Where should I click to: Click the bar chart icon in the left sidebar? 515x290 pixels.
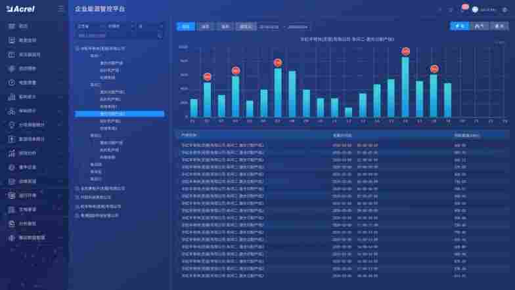12,96
